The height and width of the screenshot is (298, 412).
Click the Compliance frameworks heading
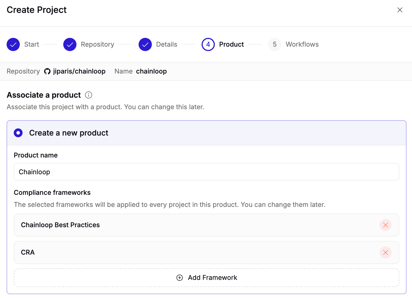tap(52, 193)
